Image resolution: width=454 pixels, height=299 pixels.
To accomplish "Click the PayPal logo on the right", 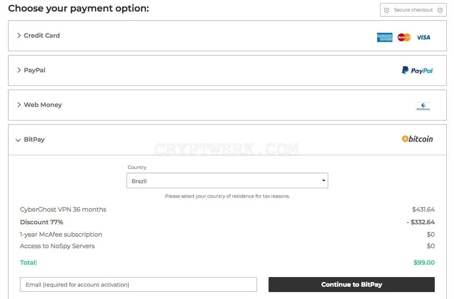I will pos(417,70).
